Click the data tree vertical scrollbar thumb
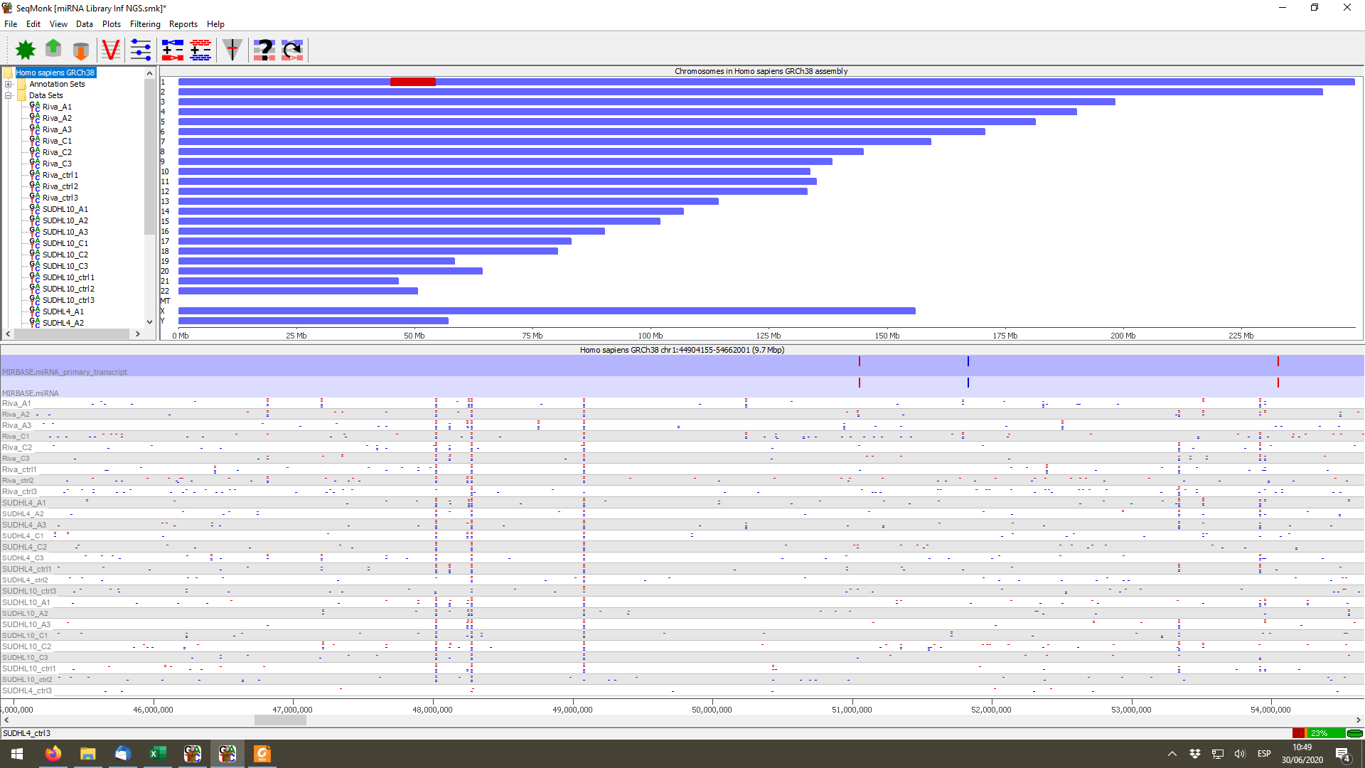Image resolution: width=1365 pixels, height=768 pixels. tap(149, 156)
